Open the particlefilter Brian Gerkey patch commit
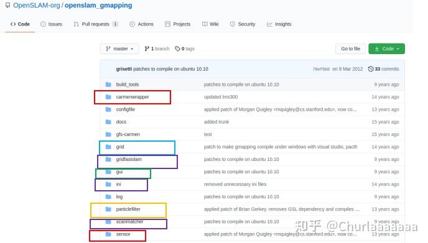This screenshot has width=428, height=243. point(282,209)
